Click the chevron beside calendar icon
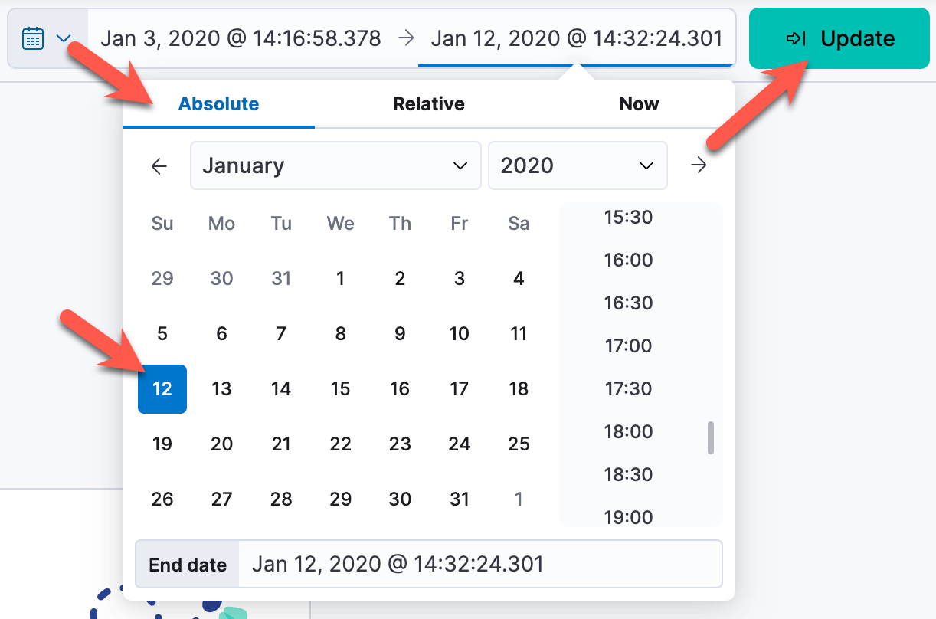 64,38
